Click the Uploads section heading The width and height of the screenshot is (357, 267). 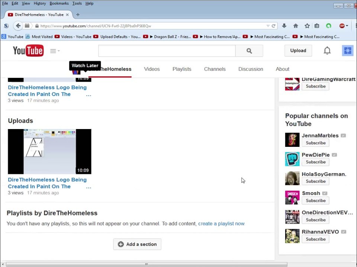pos(20,121)
